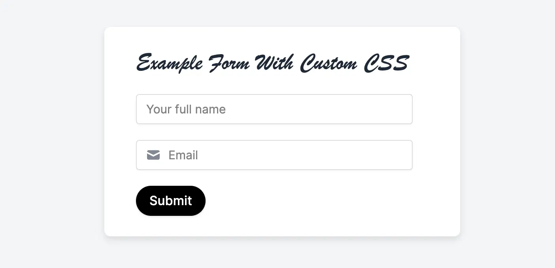555x268 pixels.
Task: Click the gray page background outside card
Action: tap(51, 134)
